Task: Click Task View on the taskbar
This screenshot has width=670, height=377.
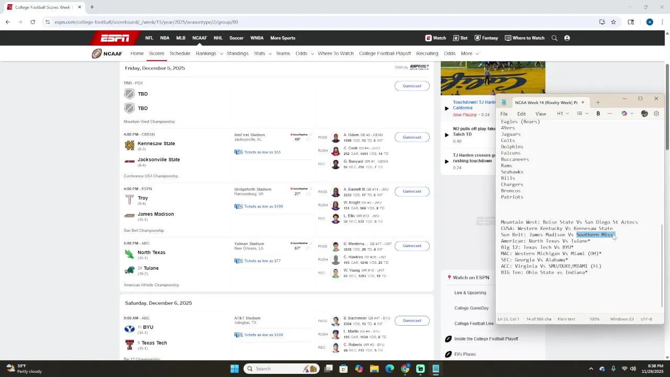Action: tap(328, 369)
